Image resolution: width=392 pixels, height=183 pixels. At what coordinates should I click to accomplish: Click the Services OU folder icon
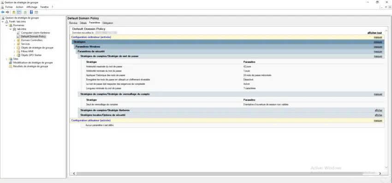coord(18,44)
